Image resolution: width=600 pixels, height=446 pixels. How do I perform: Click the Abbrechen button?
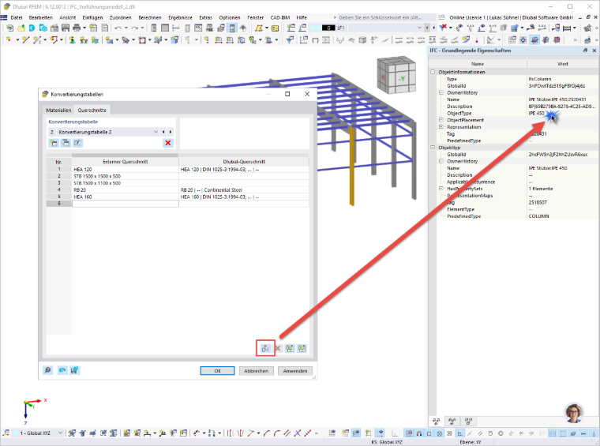click(257, 371)
